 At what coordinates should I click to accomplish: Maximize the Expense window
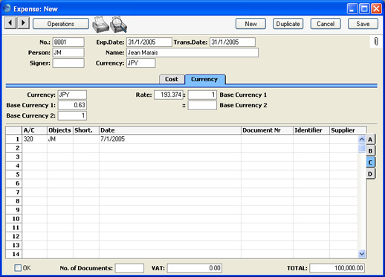[x=364, y=9]
